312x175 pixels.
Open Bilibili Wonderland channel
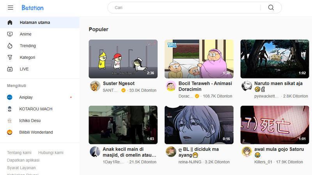pyautogui.click(x=40, y=132)
